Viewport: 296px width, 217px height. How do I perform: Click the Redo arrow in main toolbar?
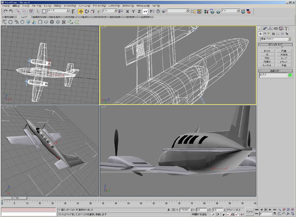[11, 11]
